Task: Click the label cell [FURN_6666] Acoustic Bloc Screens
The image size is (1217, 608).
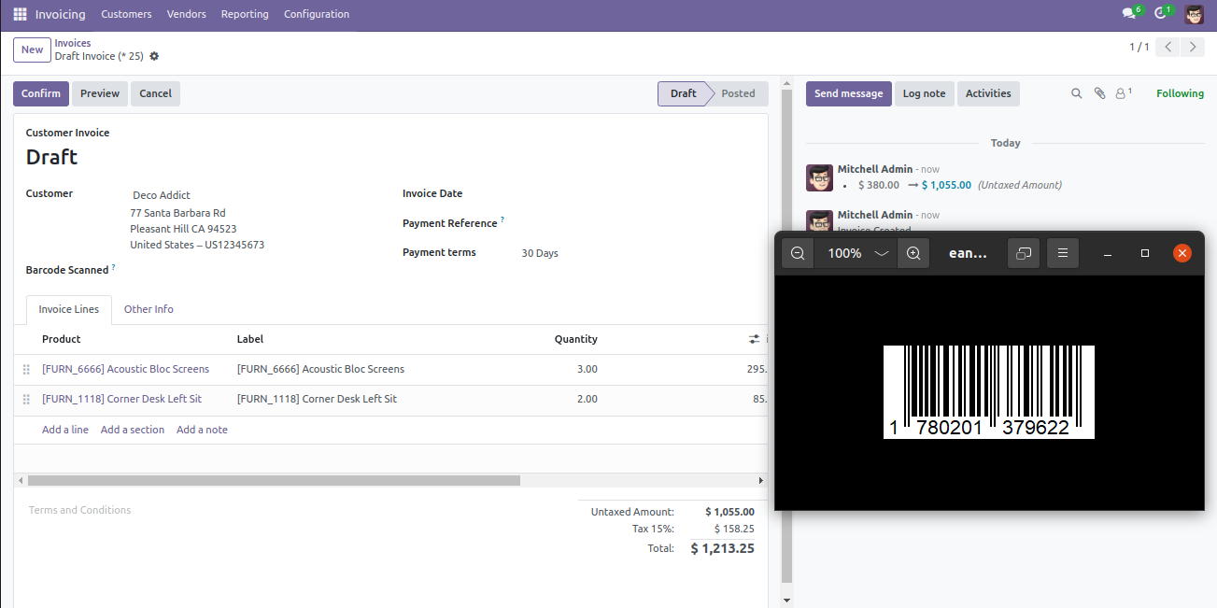Action: point(320,369)
